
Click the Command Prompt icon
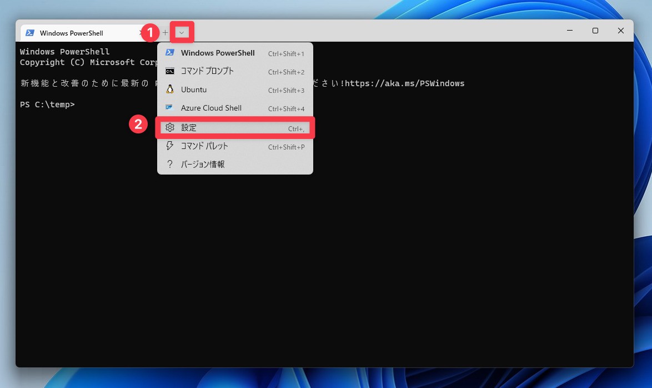(169, 71)
